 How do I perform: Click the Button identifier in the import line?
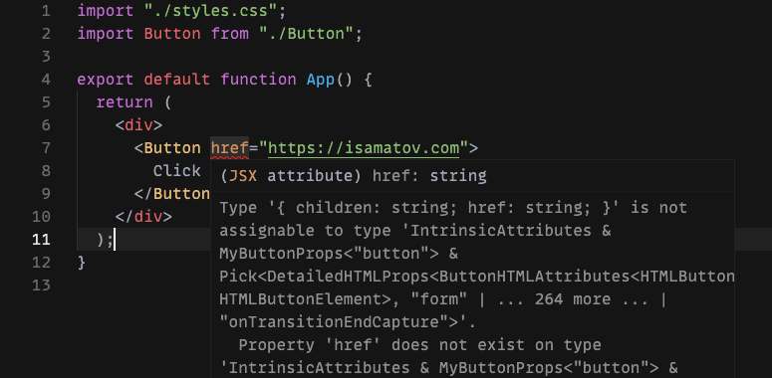172,34
